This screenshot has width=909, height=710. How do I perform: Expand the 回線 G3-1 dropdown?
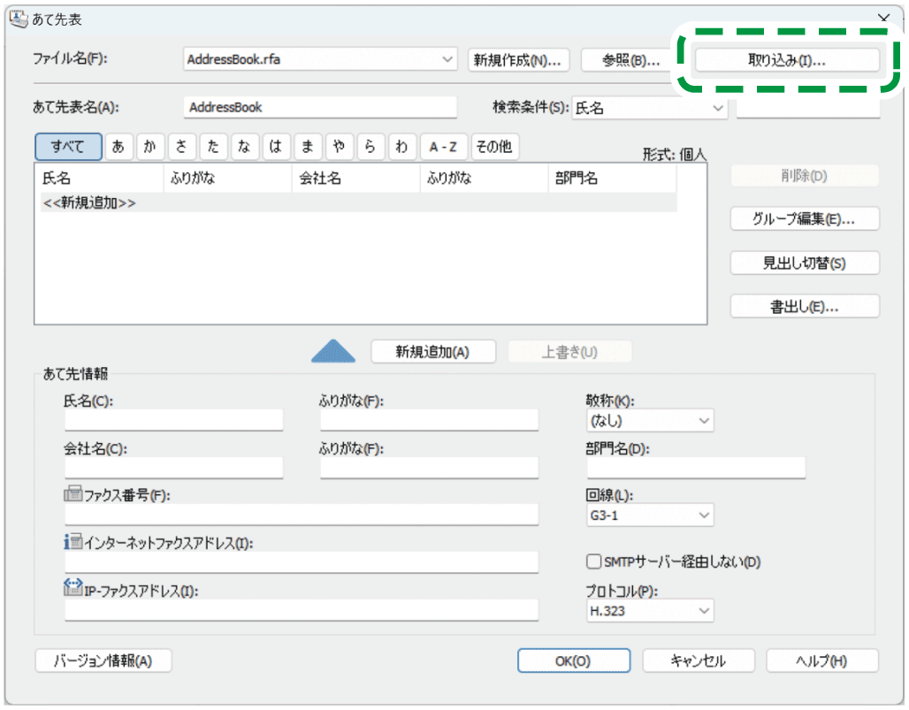pos(704,515)
